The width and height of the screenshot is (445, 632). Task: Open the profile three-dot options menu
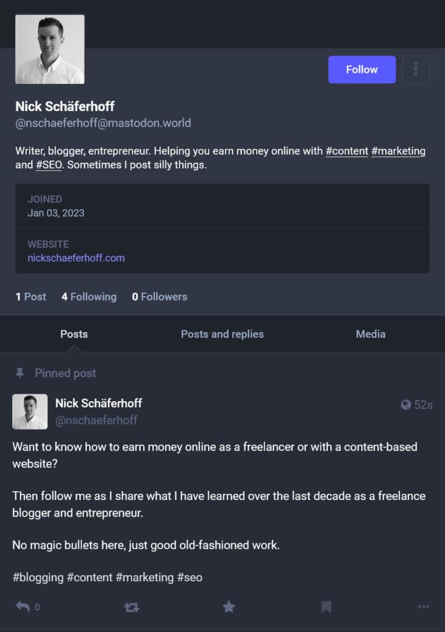415,69
